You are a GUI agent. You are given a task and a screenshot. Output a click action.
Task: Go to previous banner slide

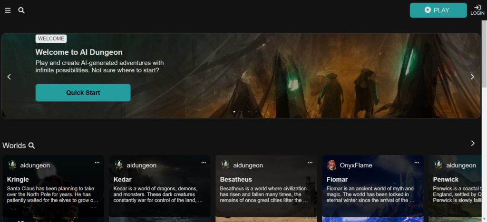pyautogui.click(x=9, y=77)
